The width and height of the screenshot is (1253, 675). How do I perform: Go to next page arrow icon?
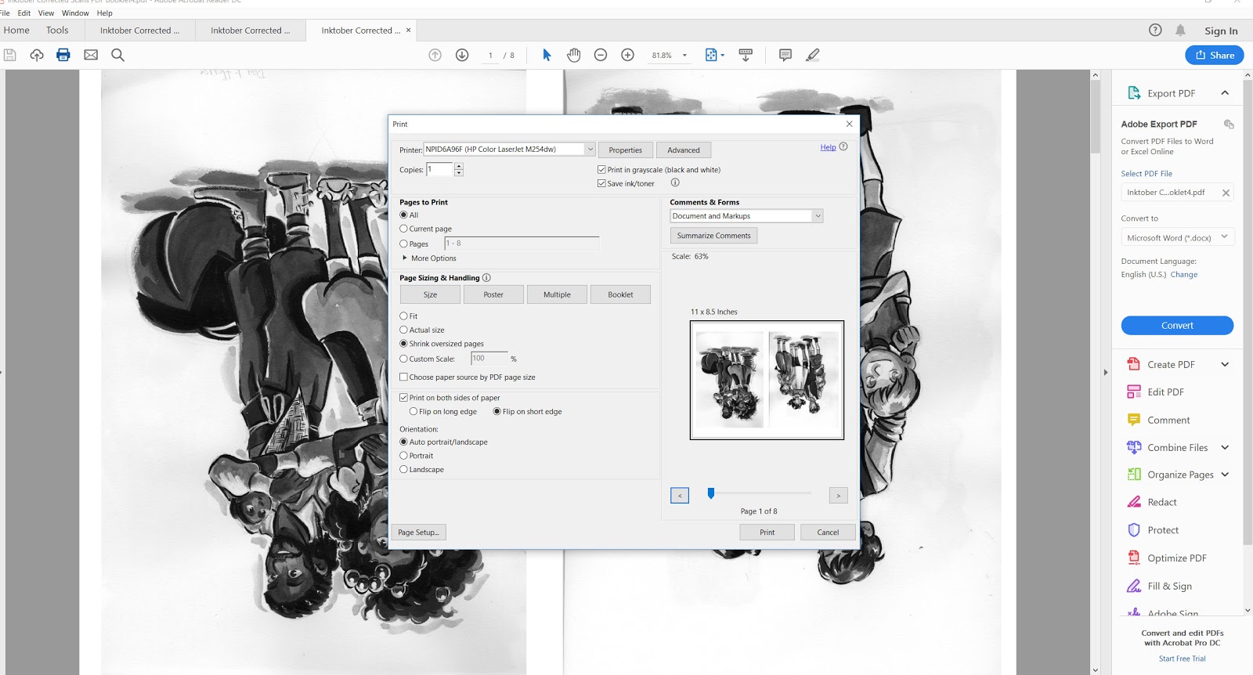462,55
